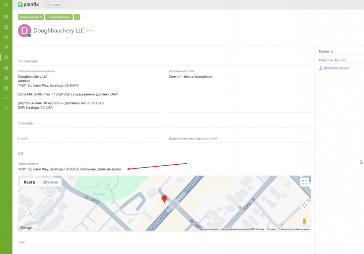Screen dimensions: 364x254
Task: Expand arrow next to favorite star
Action: [x=92, y=31]
